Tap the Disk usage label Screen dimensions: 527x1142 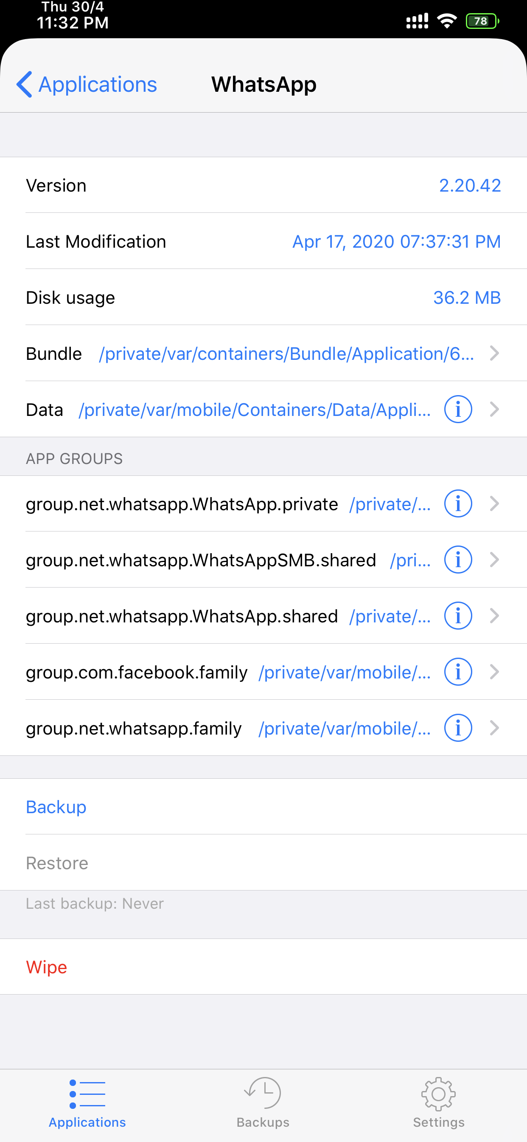pyautogui.click(x=70, y=297)
